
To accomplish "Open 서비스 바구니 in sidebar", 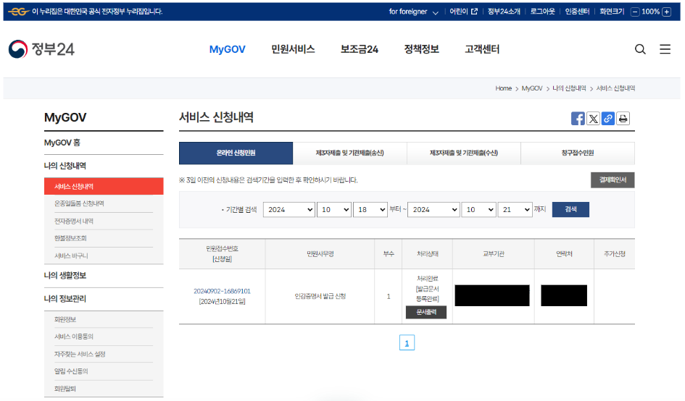I will coord(71,256).
